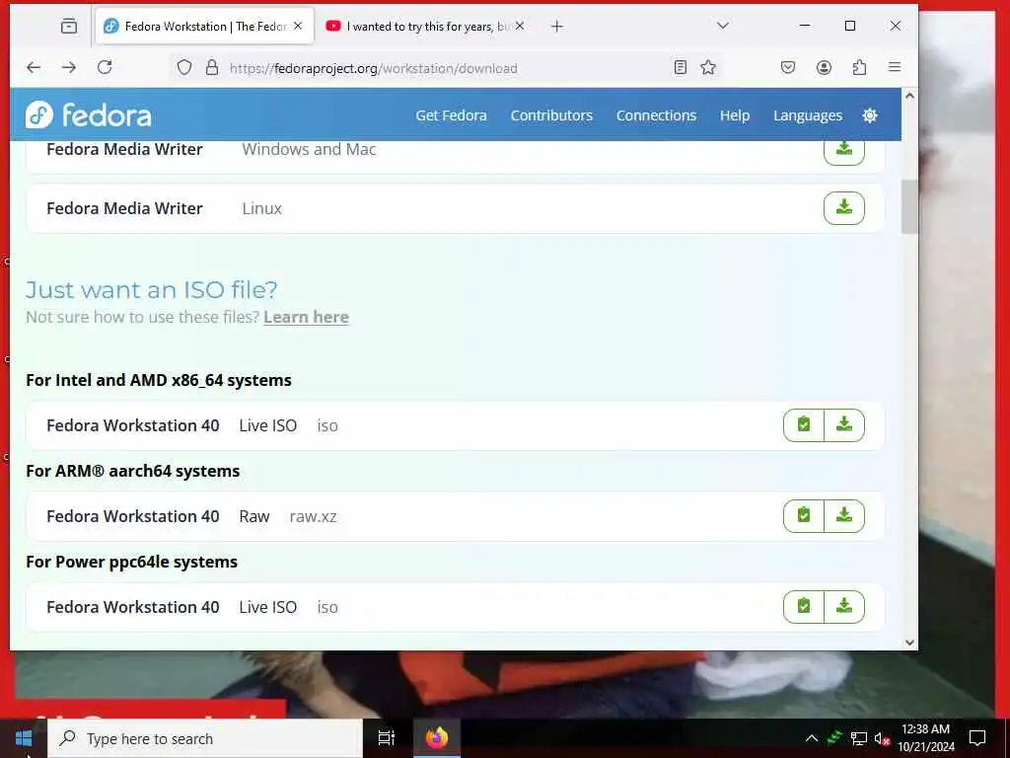Viewport: 1010px width, 758px height.
Task: Click the page's vertical scrollbar thumb
Action: tap(909, 206)
